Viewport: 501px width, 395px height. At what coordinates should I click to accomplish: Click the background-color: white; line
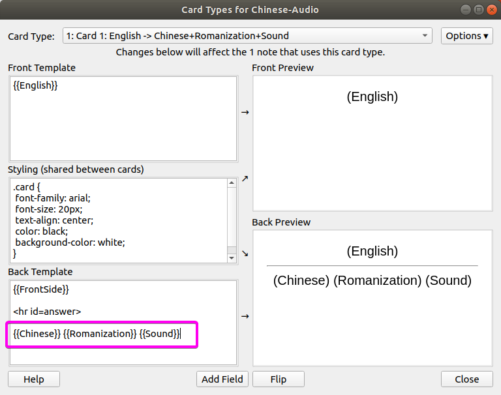pyautogui.click(x=70, y=242)
